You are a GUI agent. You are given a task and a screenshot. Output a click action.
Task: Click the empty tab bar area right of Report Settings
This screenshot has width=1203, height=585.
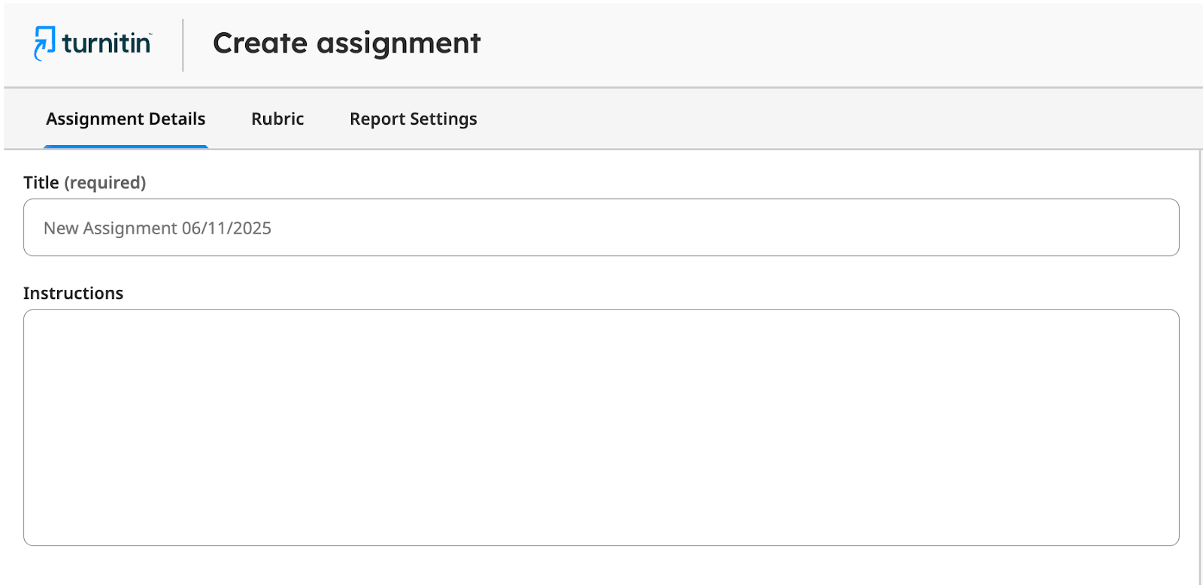coord(827,119)
